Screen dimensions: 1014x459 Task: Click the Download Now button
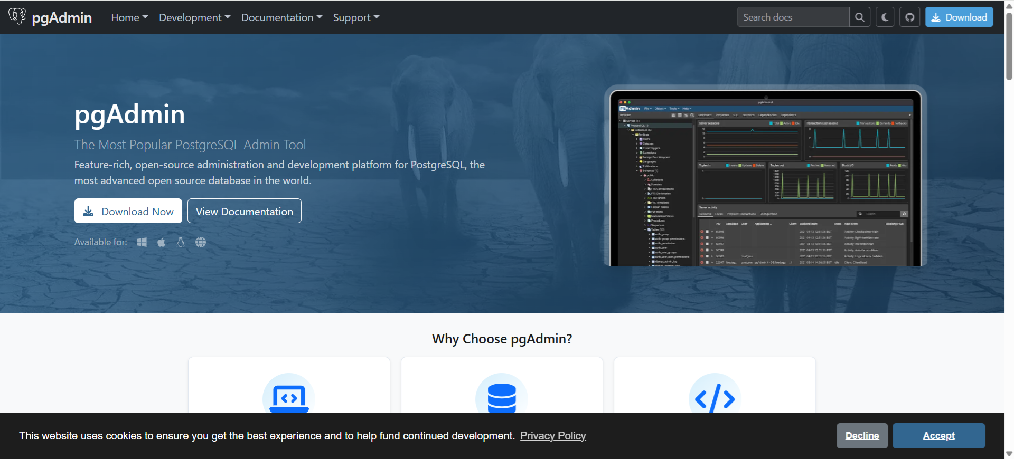[x=128, y=211]
